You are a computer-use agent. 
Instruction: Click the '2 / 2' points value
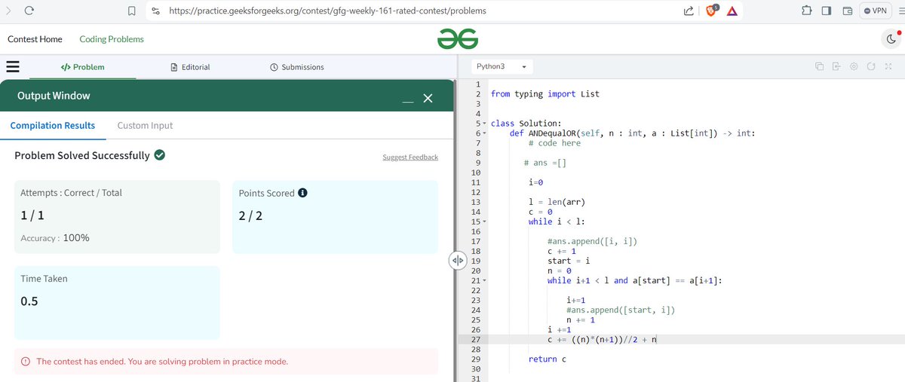(250, 215)
